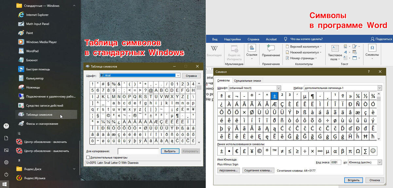Image resolution: width=393 pixels, height=188 pixels.
Task: Open Acrobat ribbon tab
Action: 271,39
